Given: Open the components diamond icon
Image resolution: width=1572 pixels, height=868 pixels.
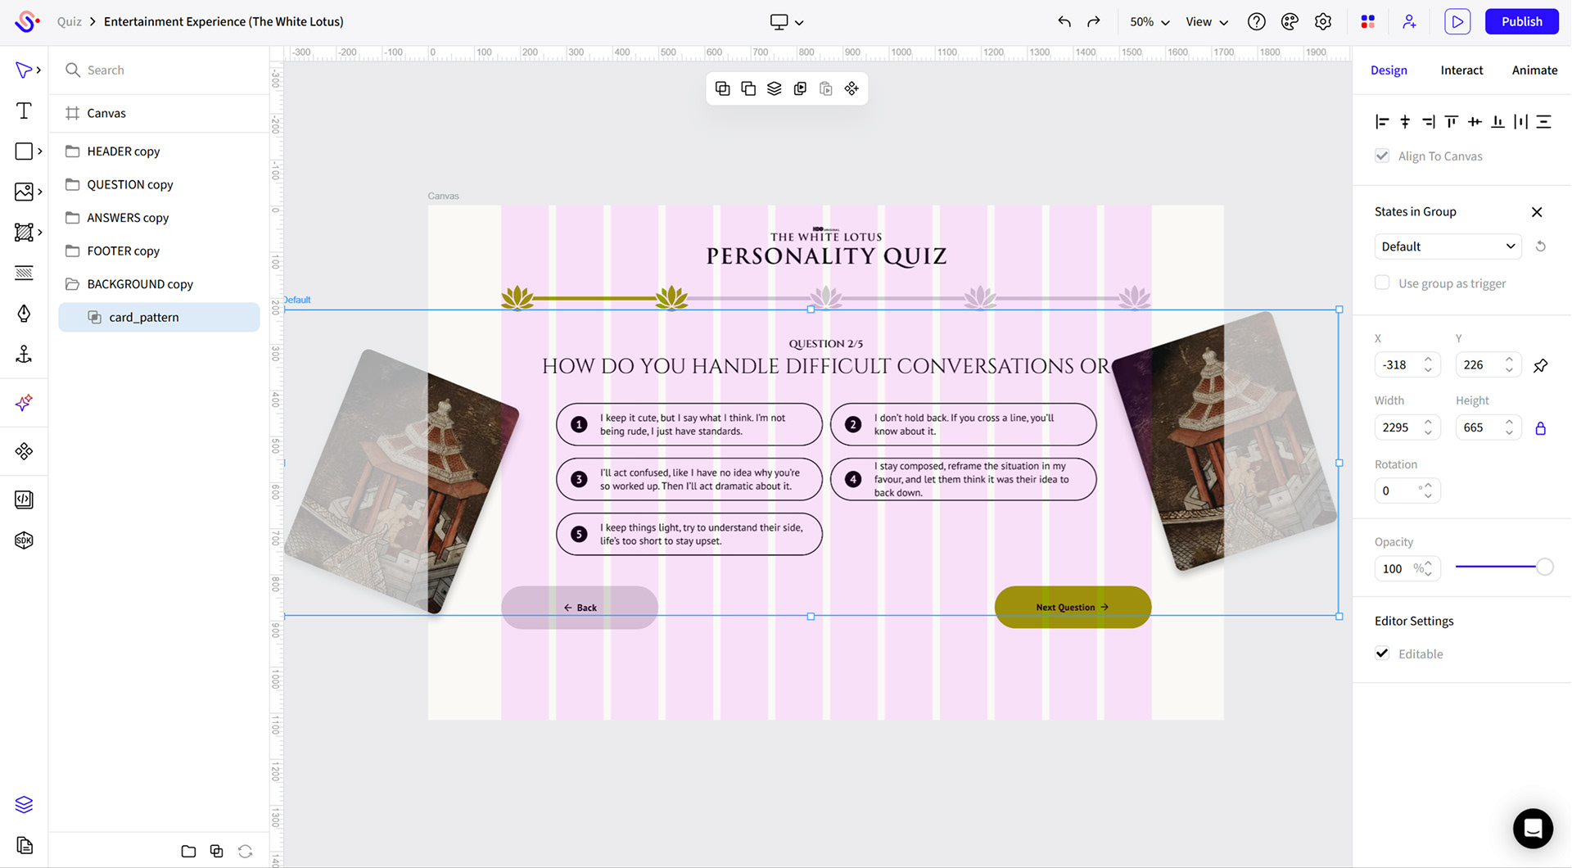Looking at the screenshot, I should 24,451.
